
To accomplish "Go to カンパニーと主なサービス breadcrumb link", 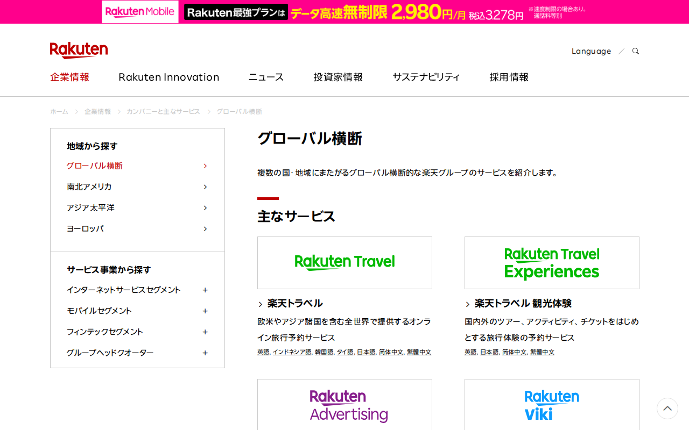I will coord(163,111).
